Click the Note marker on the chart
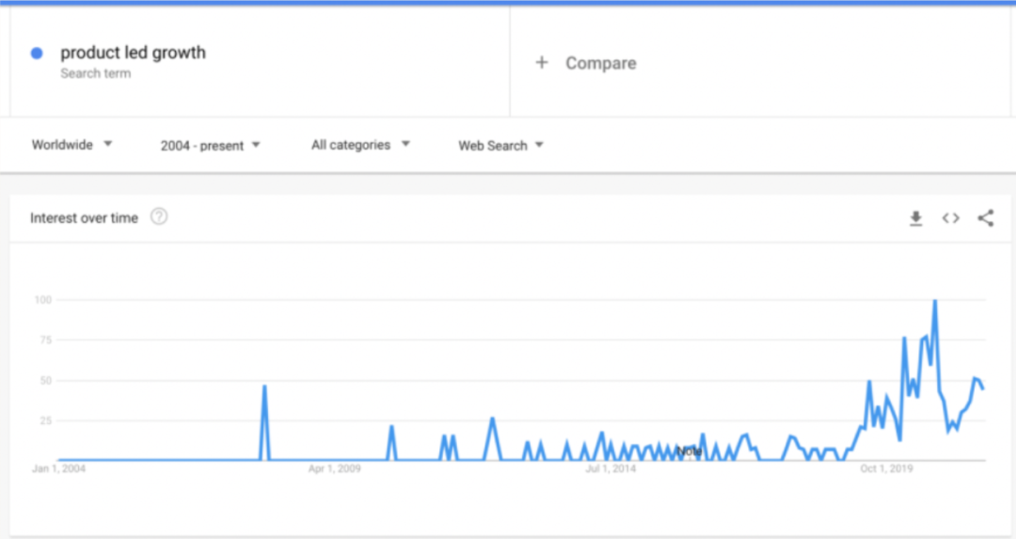 point(689,452)
